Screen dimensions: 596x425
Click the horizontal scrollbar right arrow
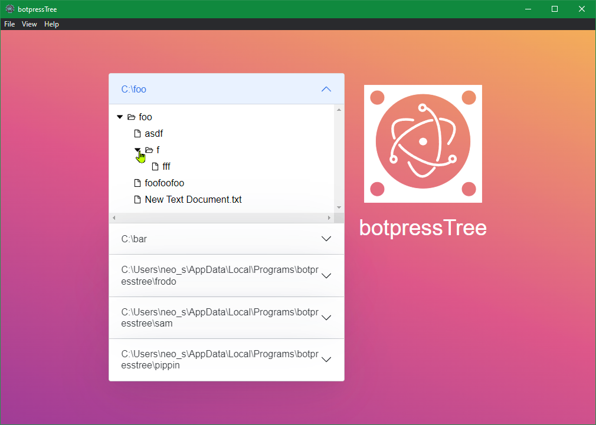(x=329, y=218)
